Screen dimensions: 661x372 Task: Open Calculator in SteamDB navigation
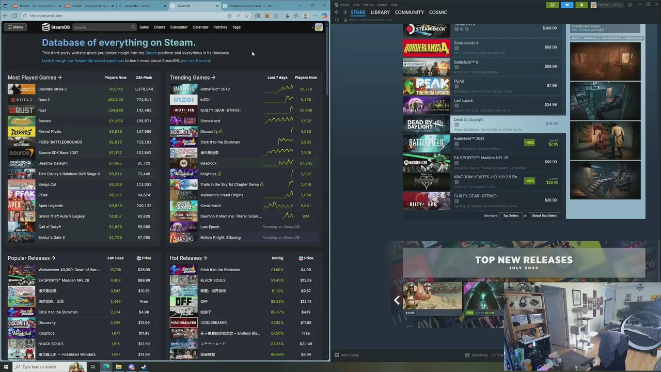[x=179, y=27]
